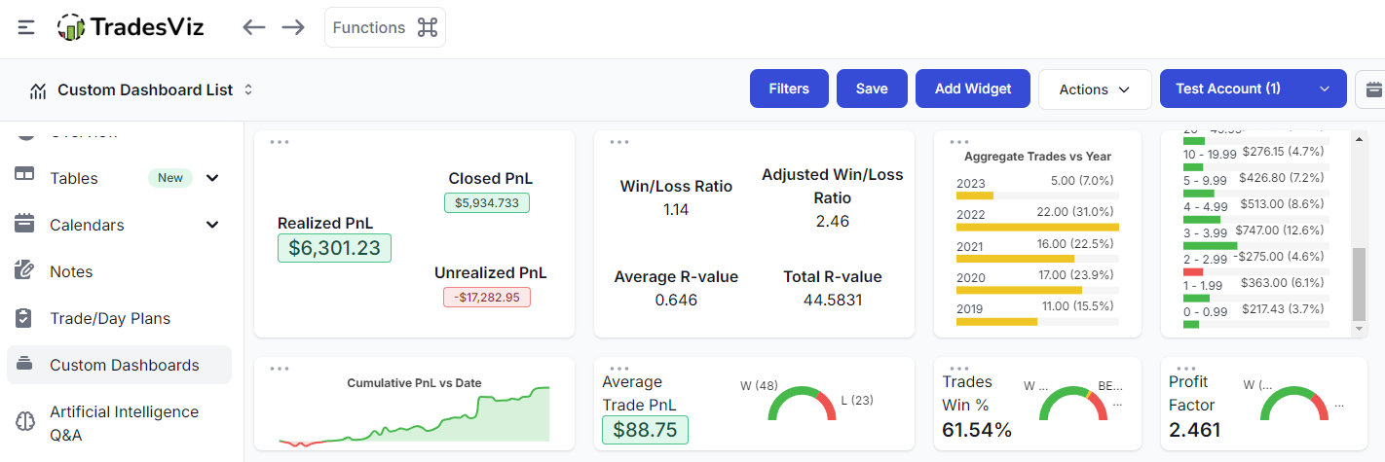Image resolution: width=1385 pixels, height=462 pixels.
Task: Open options menu of Cumulative PnL widget
Action: click(x=280, y=369)
